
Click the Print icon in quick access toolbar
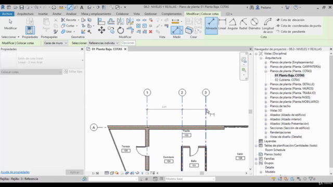54,7
